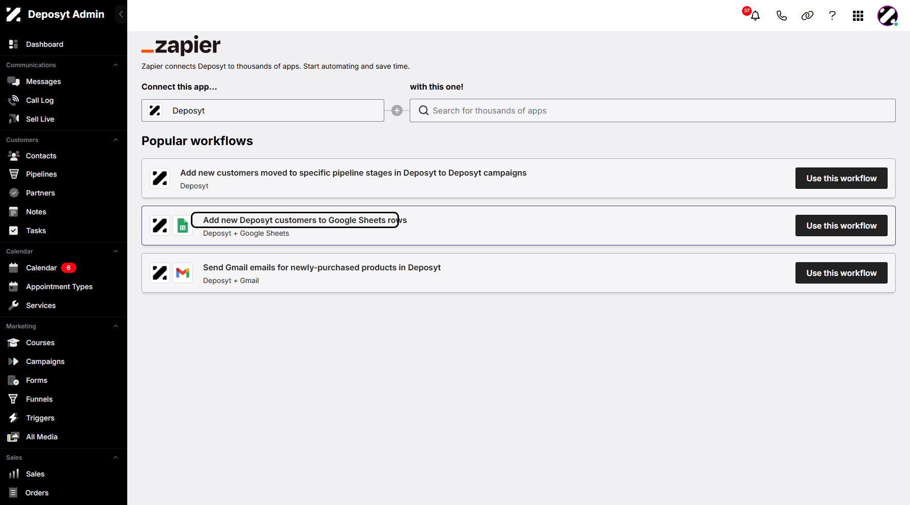Click the plus connector between app fields
910x505 pixels.
397,110
